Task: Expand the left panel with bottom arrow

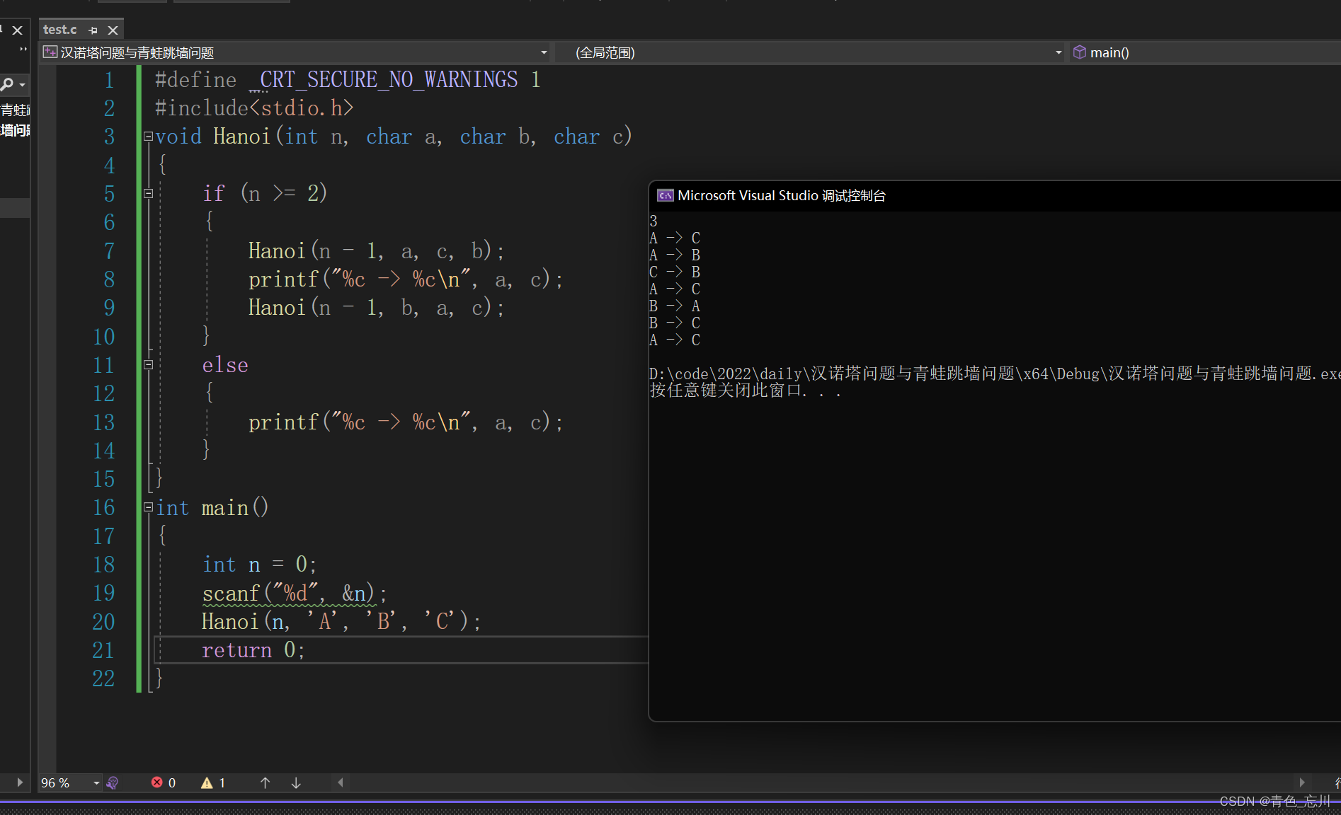Action: [x=20, y=782]
